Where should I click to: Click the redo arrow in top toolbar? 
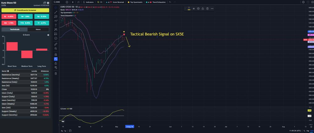click(175, 2)
